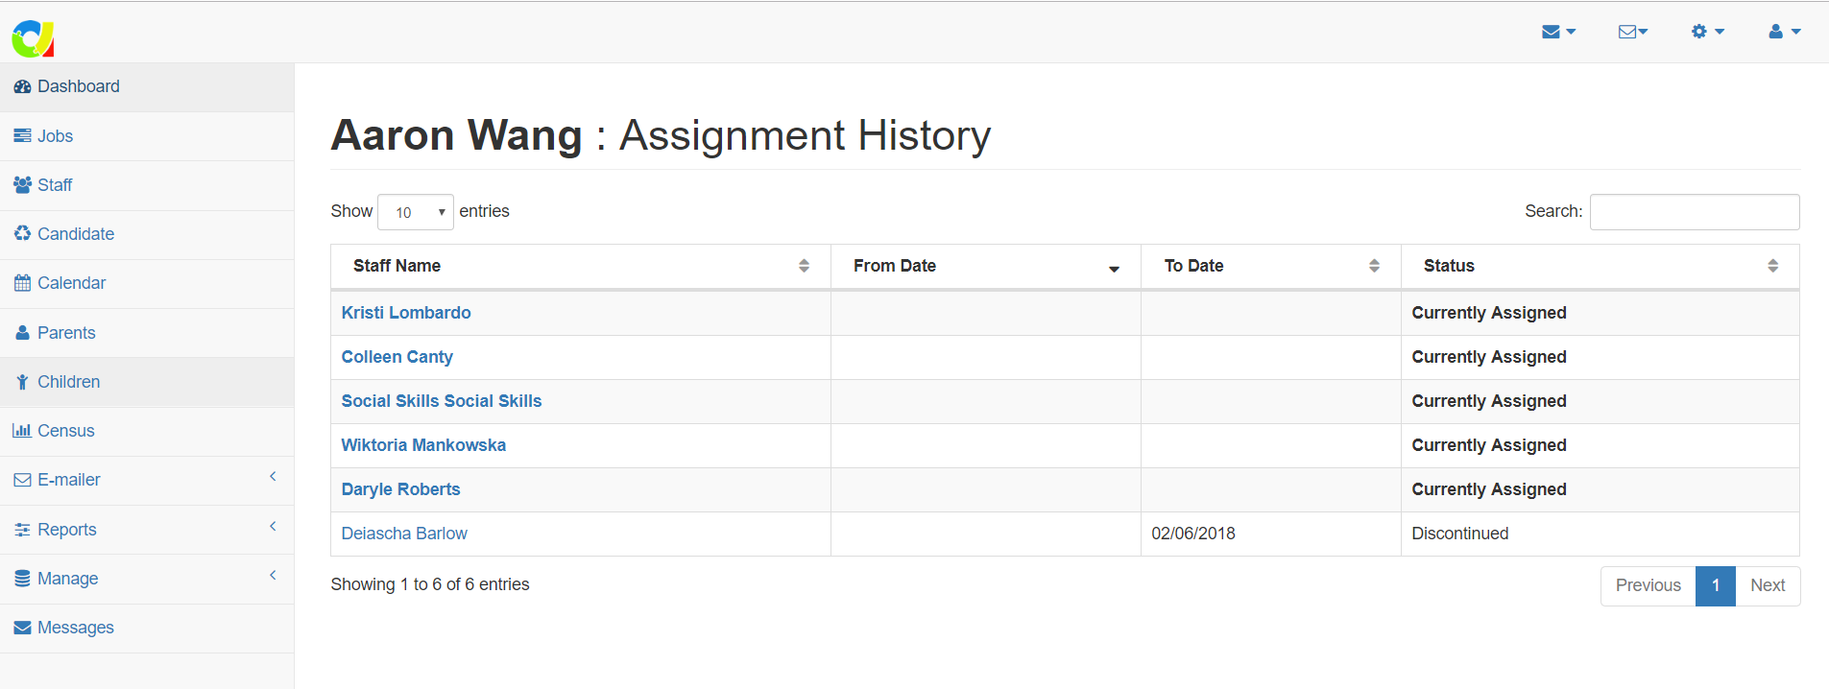Viewport: 1829px width, 689px height.
Task: Open the settings gear menu
Action: pyautogui.click(x=1707, y=32)
